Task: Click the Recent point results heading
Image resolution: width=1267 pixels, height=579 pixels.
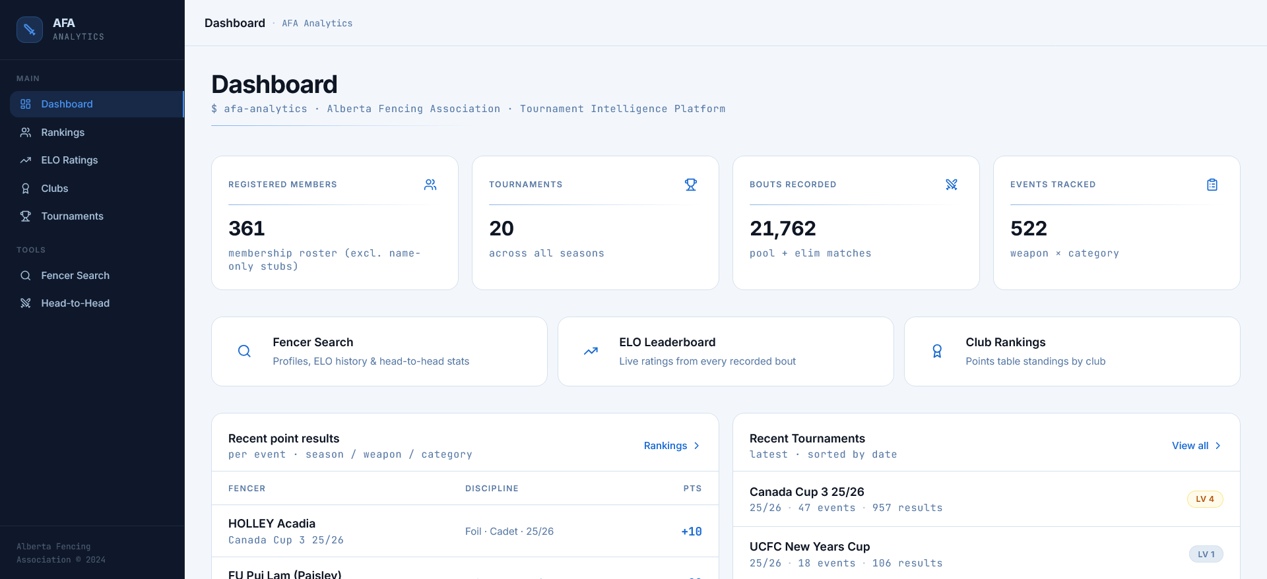Action: click(284, 439)
